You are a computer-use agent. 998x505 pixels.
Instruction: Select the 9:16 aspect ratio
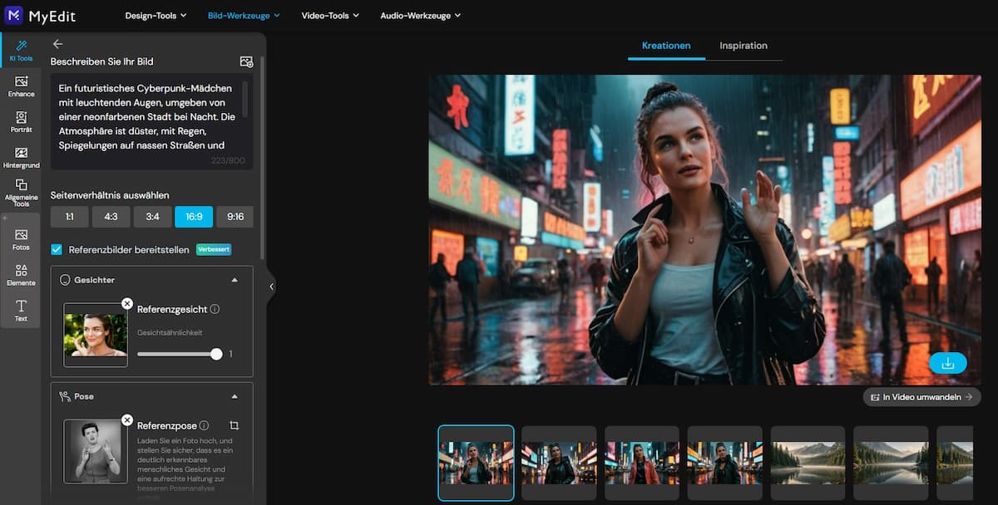coord(235,217)
